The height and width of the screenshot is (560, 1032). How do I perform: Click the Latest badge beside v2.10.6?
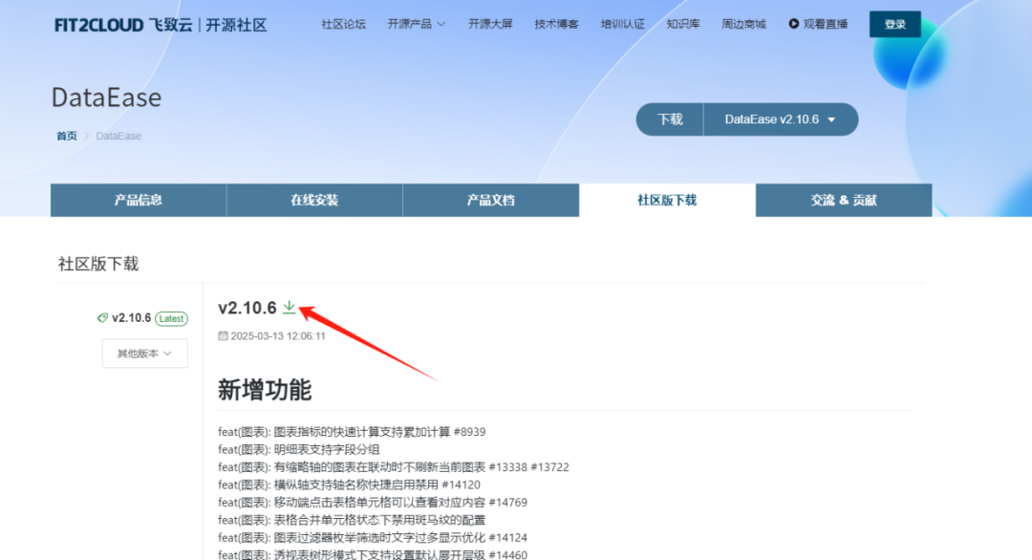coord(172,318)
